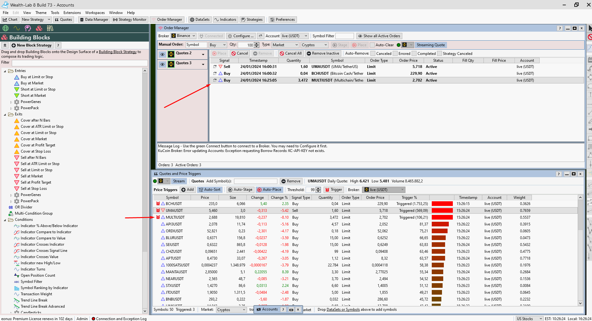Toggle the Errored auto-remove checkbox
This screenshot has height=321, width=592.
[395, 53]
